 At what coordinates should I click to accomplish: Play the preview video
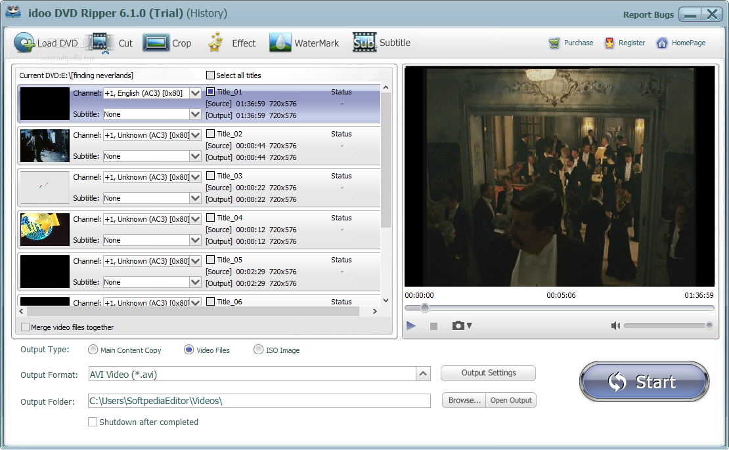(x=410, y=325)
